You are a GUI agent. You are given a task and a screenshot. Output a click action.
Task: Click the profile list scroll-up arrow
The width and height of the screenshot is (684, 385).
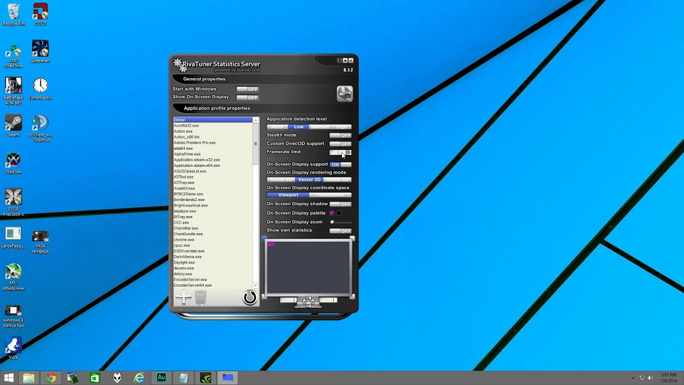pos(255,120)
